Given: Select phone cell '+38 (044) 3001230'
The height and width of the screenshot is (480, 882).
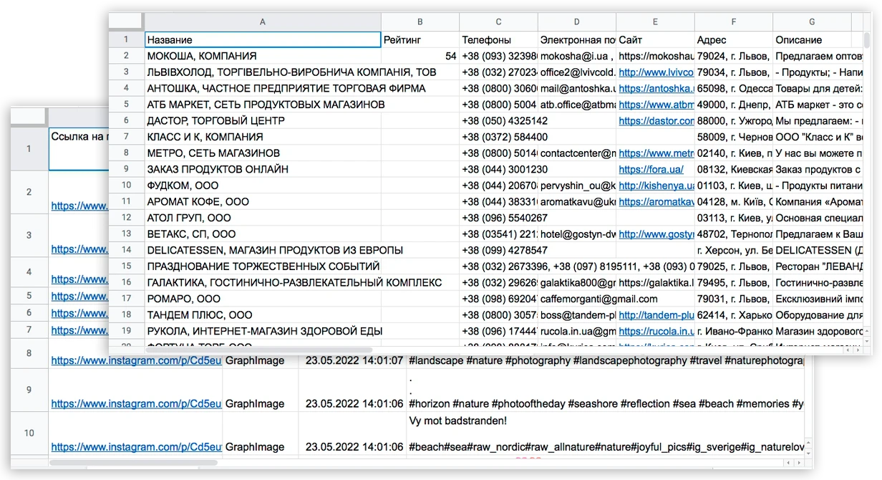Looking at the screenshot, I should (498, 170).
